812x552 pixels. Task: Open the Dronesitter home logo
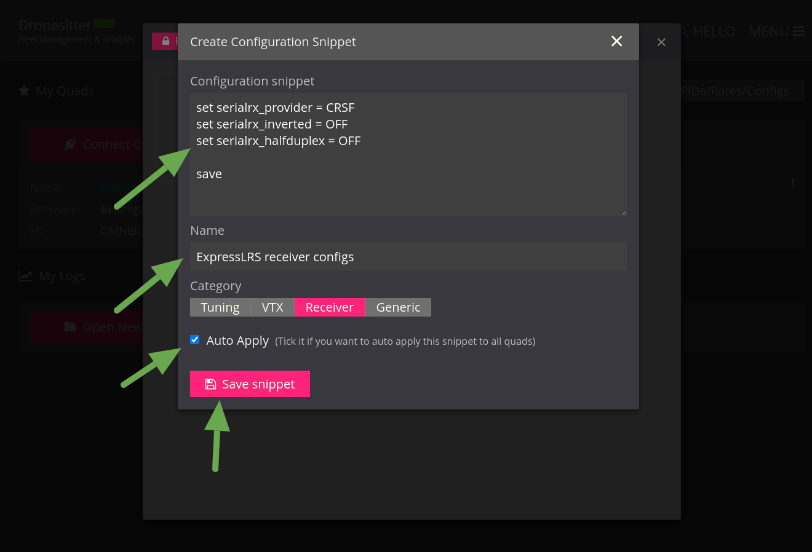55,25
